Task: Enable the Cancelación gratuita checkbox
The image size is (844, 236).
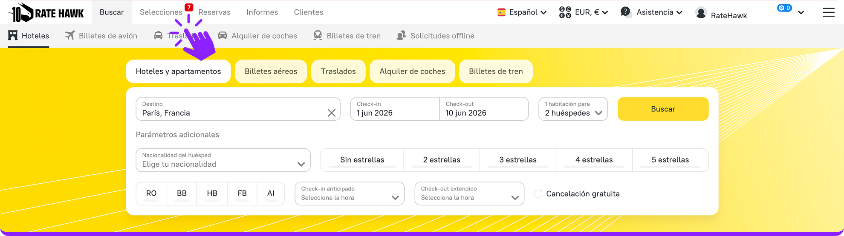Action: pyautogui.click(x=538, y=193)
